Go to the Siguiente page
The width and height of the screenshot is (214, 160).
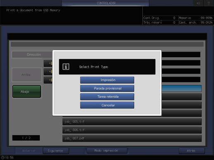coord(56,151)
